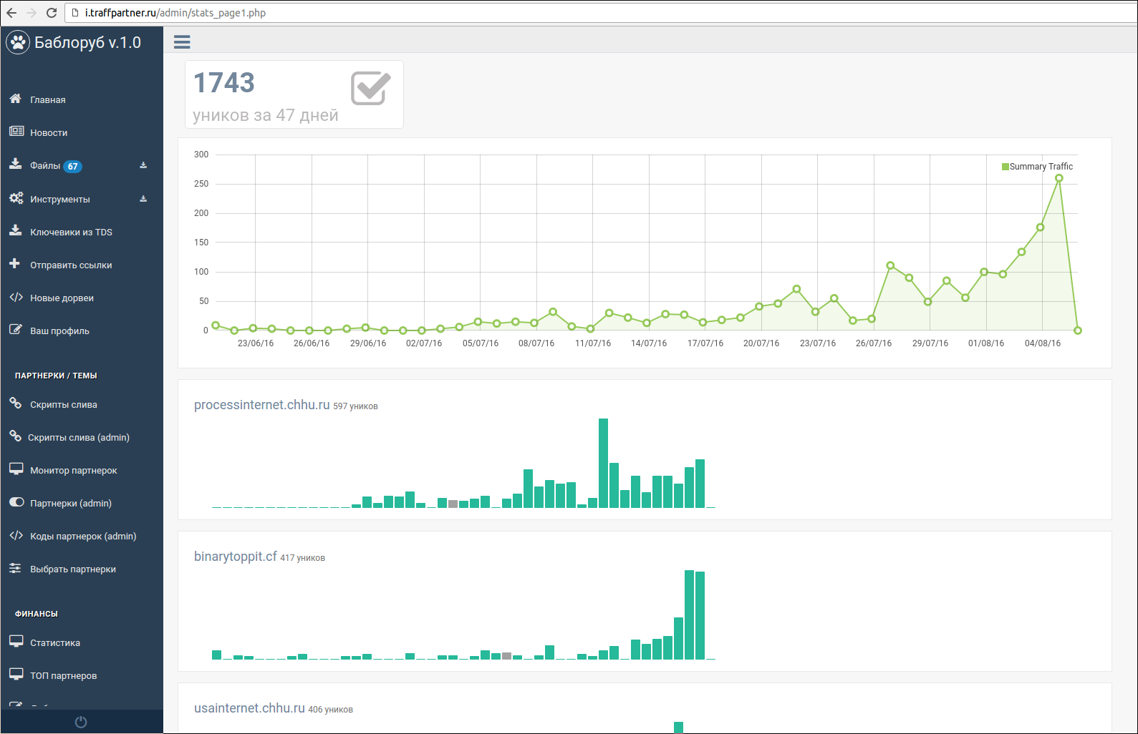Click the toggle icon beside Партнерки (admin)
1138x734 pixels.
pos(16,502)
